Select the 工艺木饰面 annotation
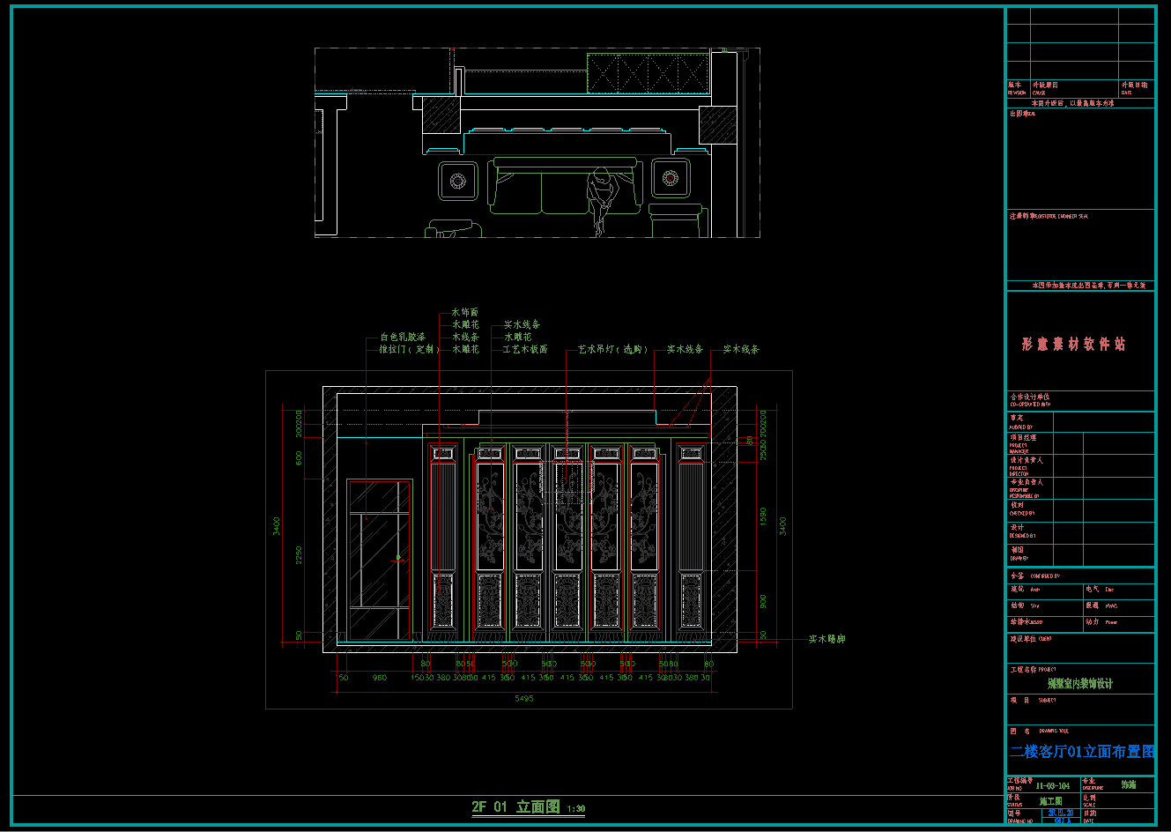Image resolution: width=1171 pixels, height=832 pixels. point(525,349)
